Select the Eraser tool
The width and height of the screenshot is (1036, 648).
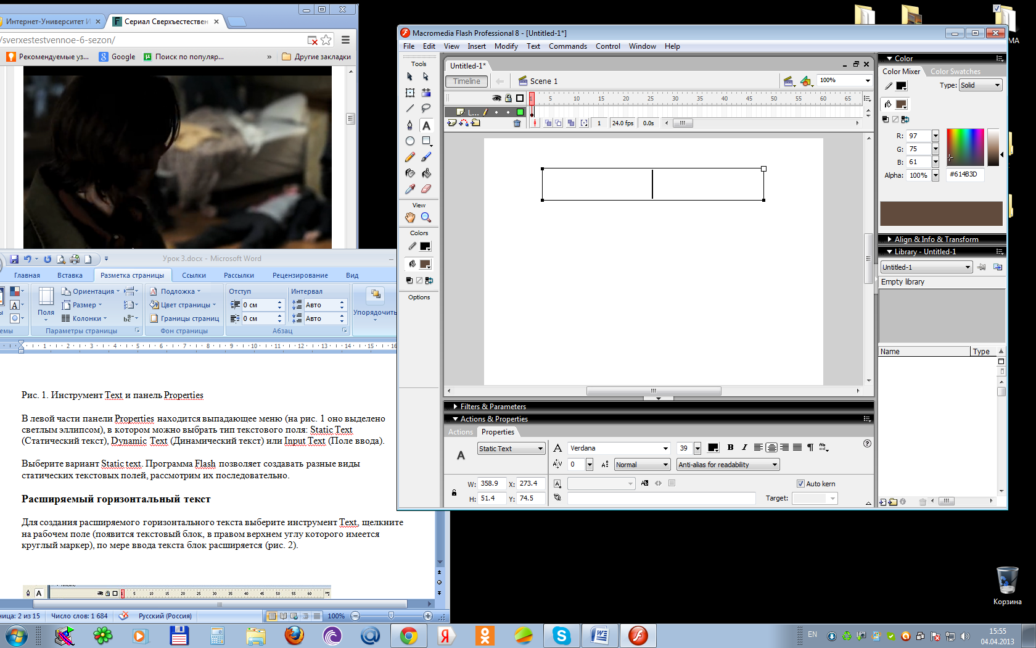pyautogui.click(x=425, y=189)
